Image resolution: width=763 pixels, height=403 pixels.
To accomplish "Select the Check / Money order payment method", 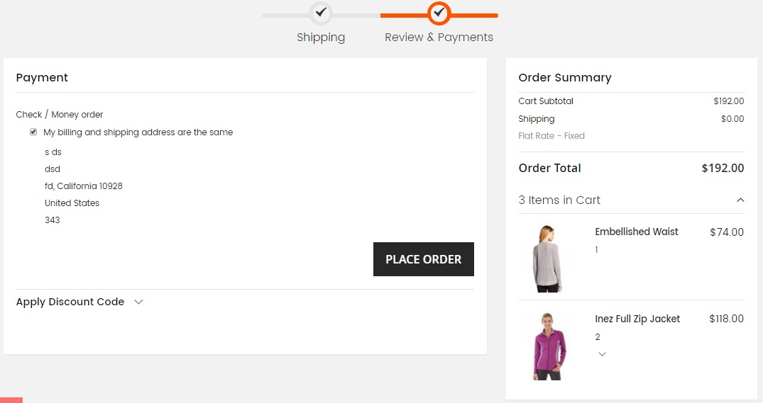I will 60,115.
